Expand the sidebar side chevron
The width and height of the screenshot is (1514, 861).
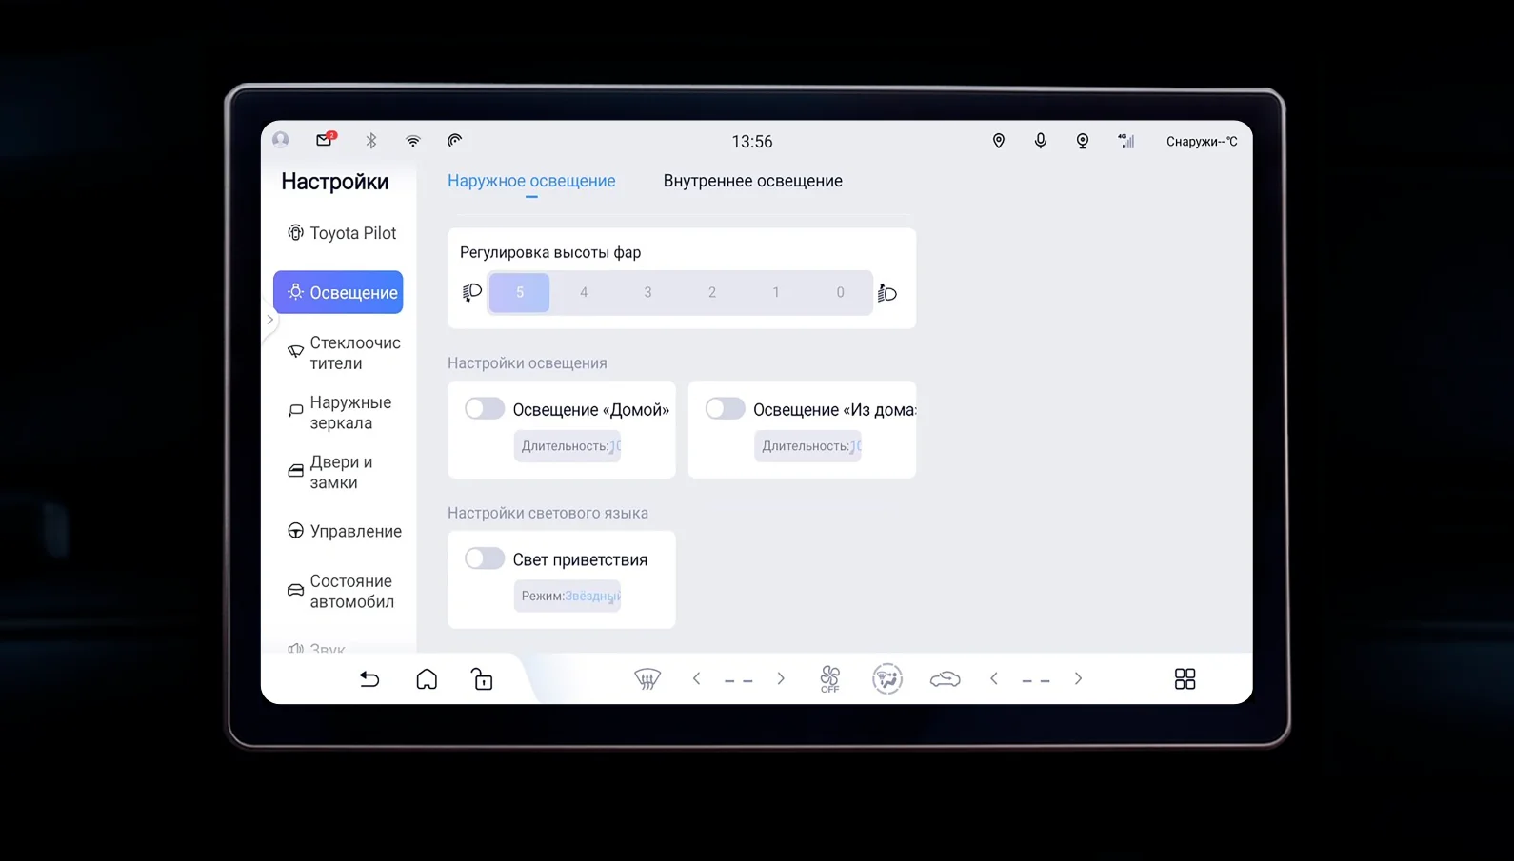click(x=270, y=320)
